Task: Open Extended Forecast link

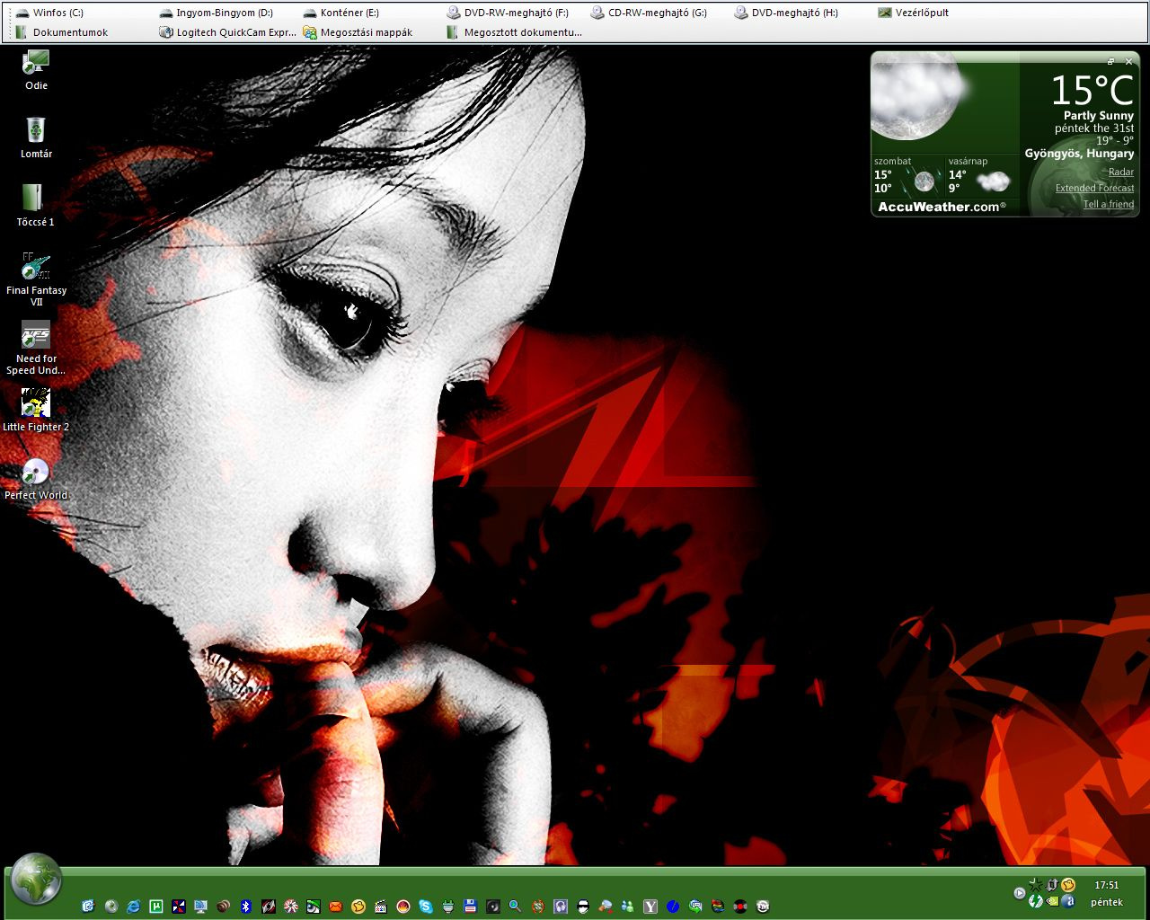Action: click(1094, 188)
